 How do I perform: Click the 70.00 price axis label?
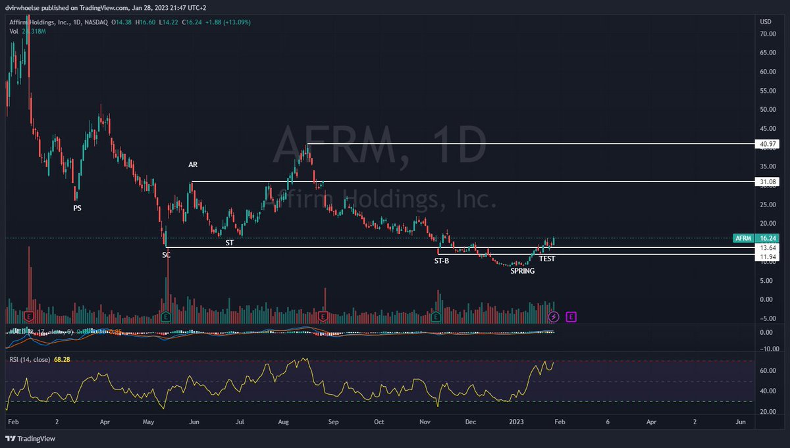(x=768, y=34)
